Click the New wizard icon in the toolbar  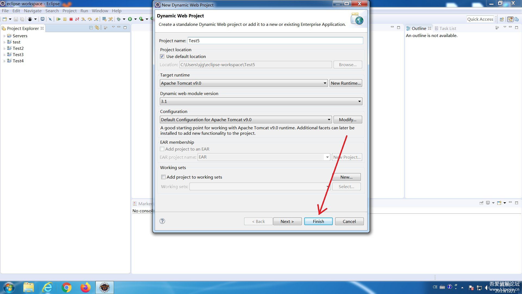pos(5,19)
